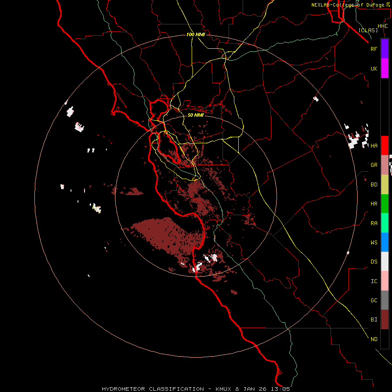Click the dark green HR legend swatch
Screen dimensions: 392x392
click(385, 204)
